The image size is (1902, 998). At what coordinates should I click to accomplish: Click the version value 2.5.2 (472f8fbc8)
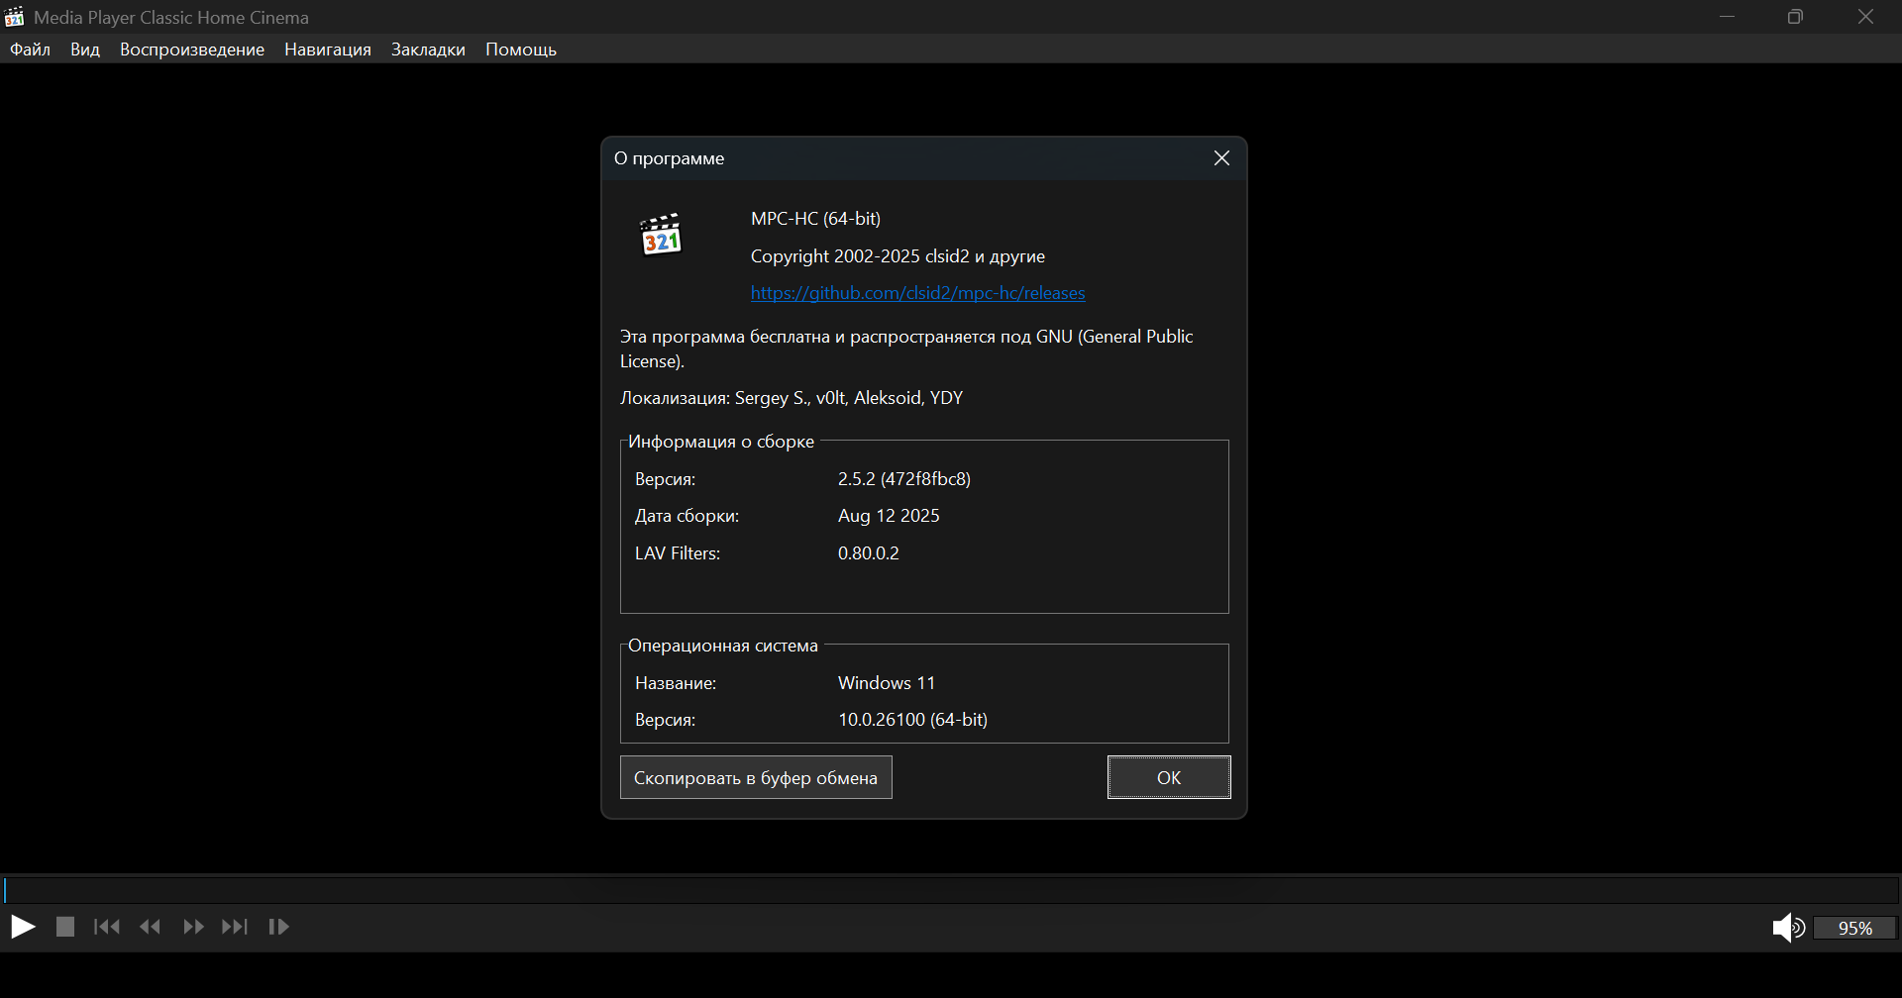(x=904, y=479)
